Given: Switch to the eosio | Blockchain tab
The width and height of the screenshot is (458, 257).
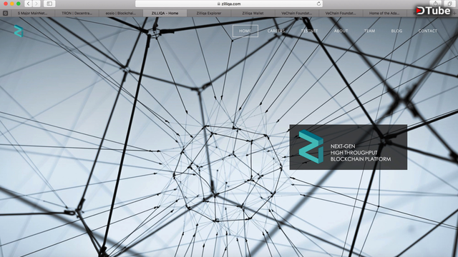Looking at the screenshot, I should 121,13.
